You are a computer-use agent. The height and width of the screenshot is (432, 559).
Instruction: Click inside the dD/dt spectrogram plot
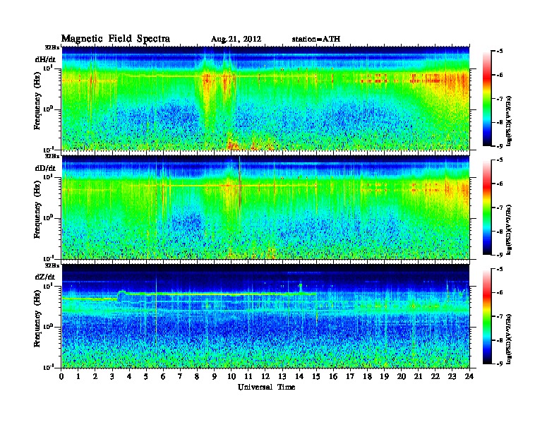tap(265, 207)
